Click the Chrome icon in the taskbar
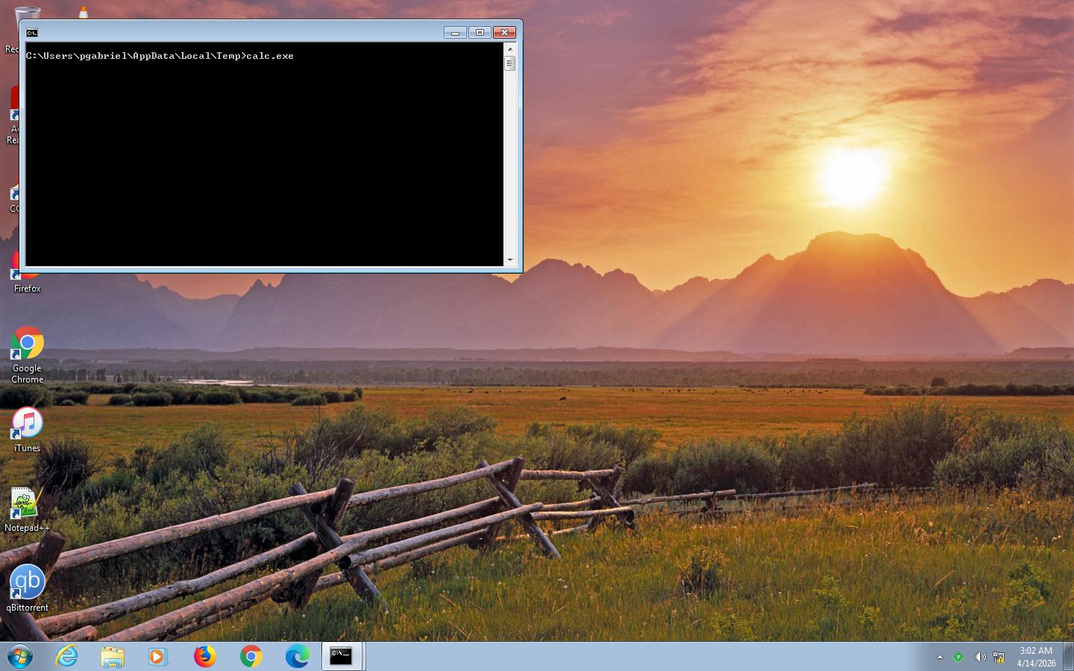The height and width of the screenshot is (671, 1074). point(251,656)
